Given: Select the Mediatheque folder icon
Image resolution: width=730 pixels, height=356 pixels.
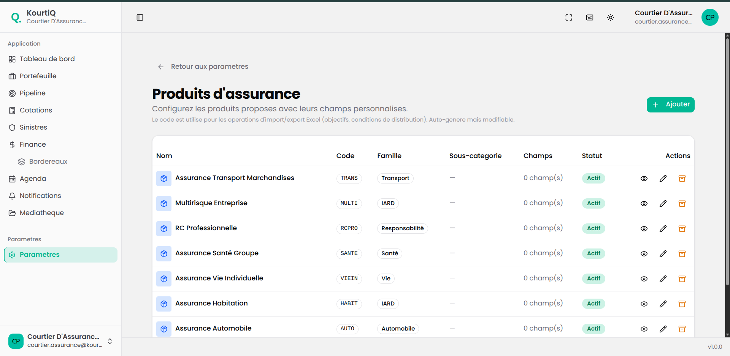Looking at the screenshot, I should pos(13,213).
